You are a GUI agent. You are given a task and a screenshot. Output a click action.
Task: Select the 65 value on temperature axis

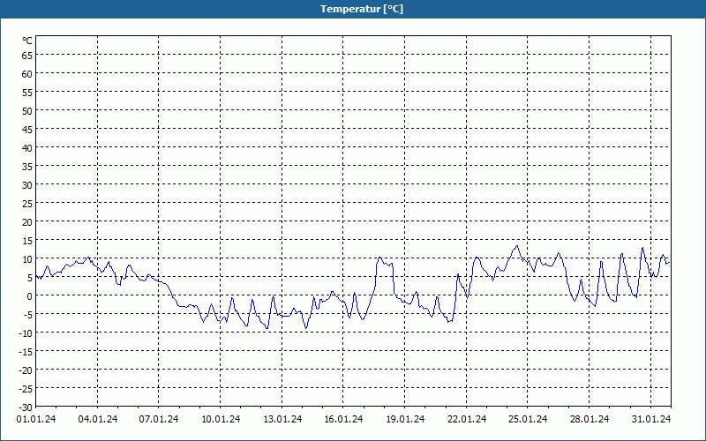click(27, 56)
